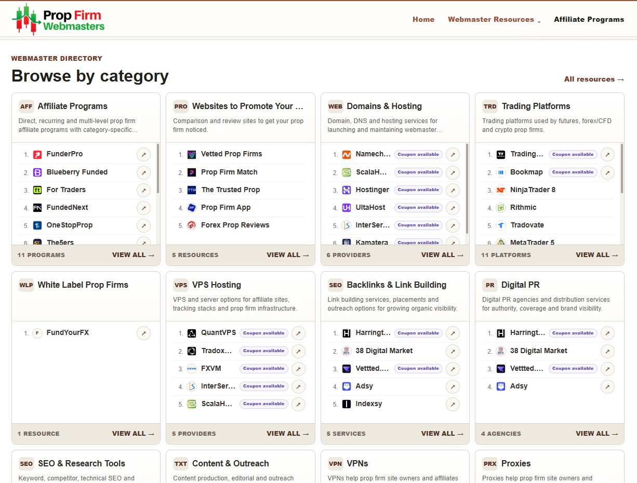Click the Domains & Hosting list scrollbar
The image size is (637, 483).
467,188
